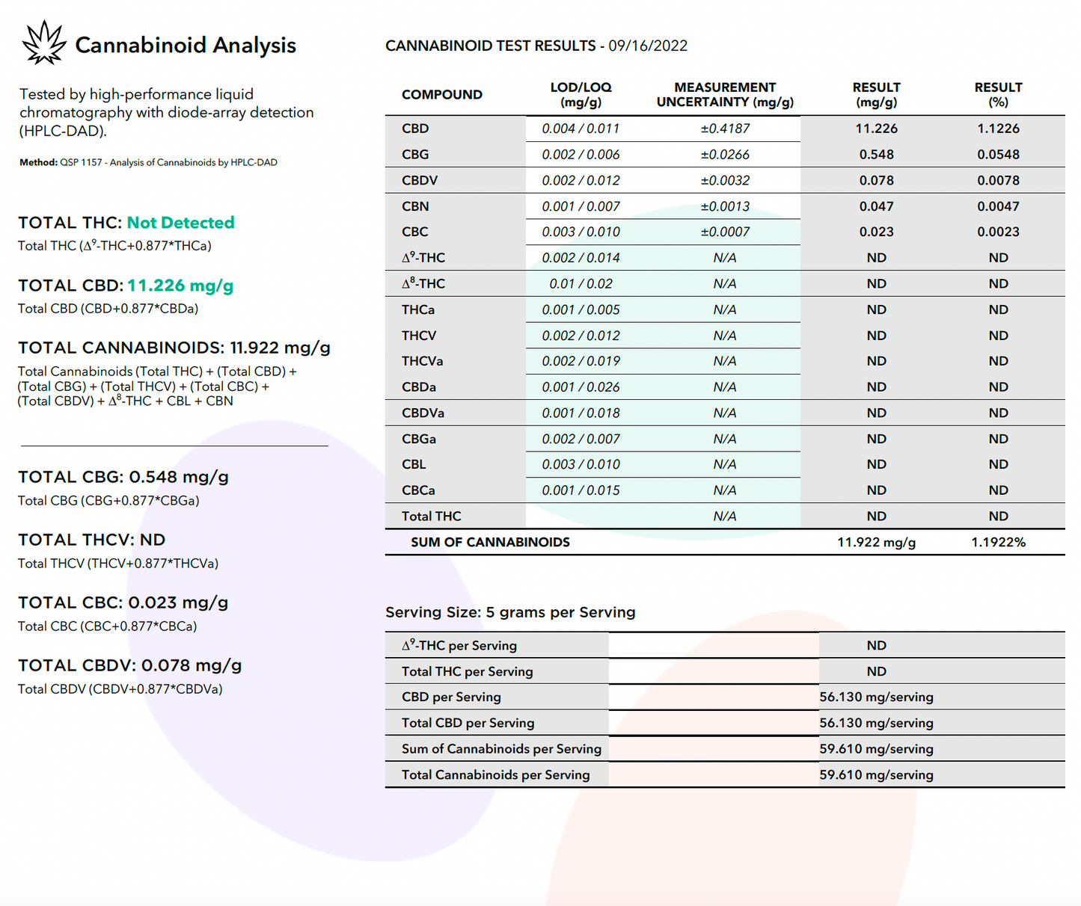Click the Δ8-THC compound row label
The height and width of the screenshot is (906, 1081).
pos(423,283)
